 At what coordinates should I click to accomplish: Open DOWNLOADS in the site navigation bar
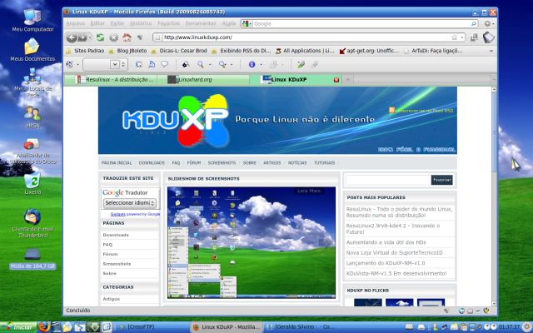(152, 163)
